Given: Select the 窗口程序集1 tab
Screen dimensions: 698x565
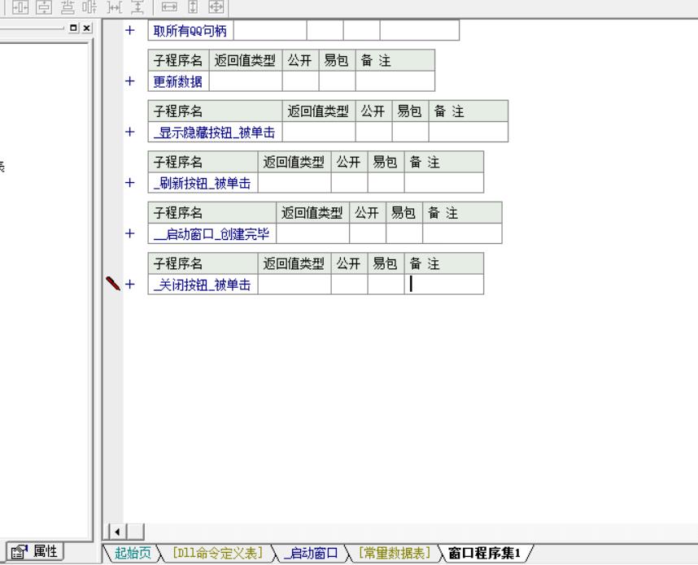Looking at the screenshot, I should pyautogui.click(x=484, y=553).
